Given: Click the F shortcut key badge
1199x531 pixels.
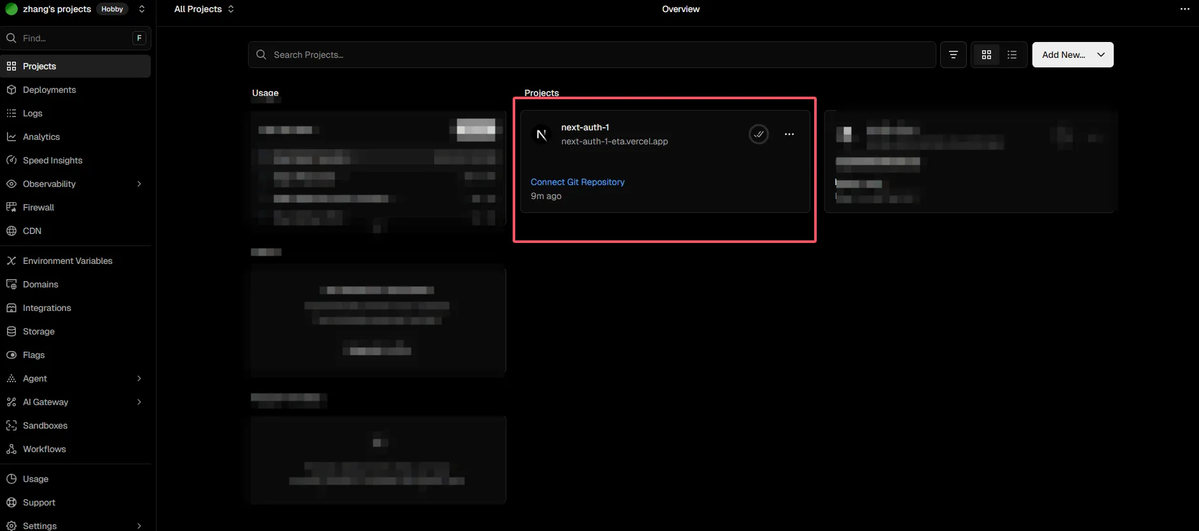Looking at the screenshot, I should (x=139, y=38).
